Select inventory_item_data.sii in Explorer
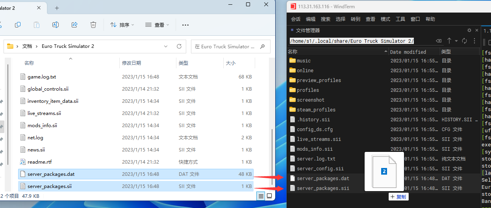 pos(136,101)
